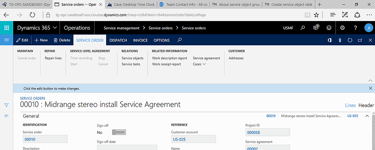Select the SERVICE ORDER tab

click(x=90, y=40)
